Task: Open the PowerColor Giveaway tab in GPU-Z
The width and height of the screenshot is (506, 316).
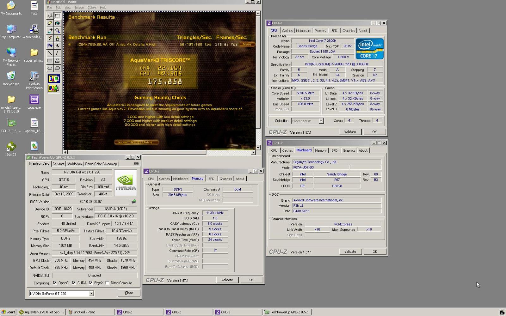Action: [101, 164]
